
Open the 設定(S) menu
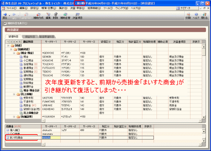(34, 8)
